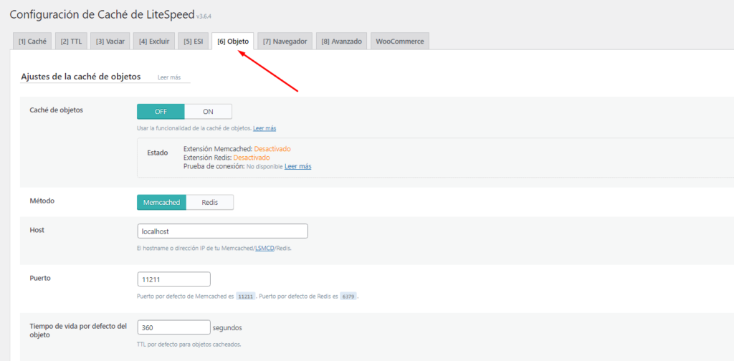Image resolution: width=734 pixels, height=361 pixels.
Task: Turn Caché de objetos ON
Action: [x=208, y=112]
